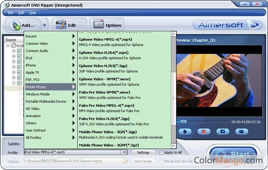The width and height of the screenshot is (268, 170).
Task: Click profile list scroll down arrow
Action: [x=173, y=146]
